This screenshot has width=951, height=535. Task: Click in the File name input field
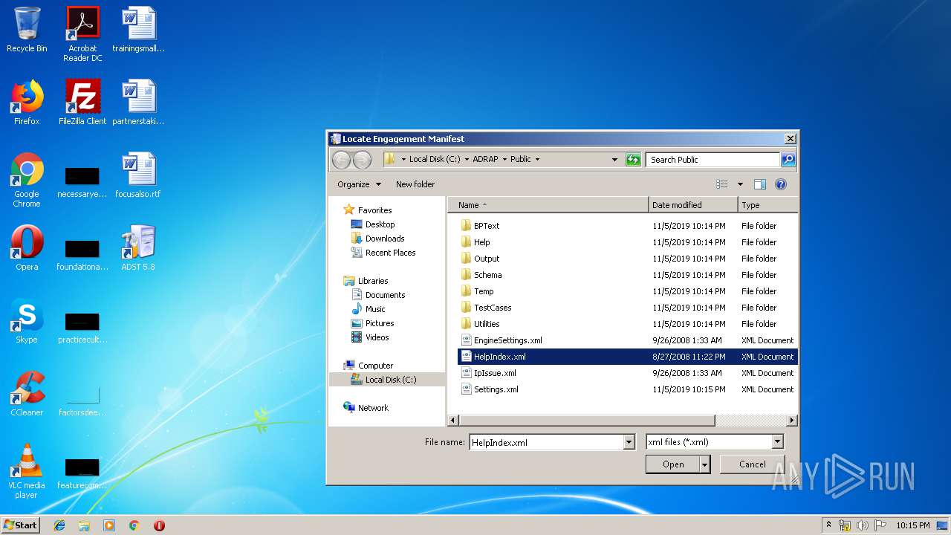point(546,442)
